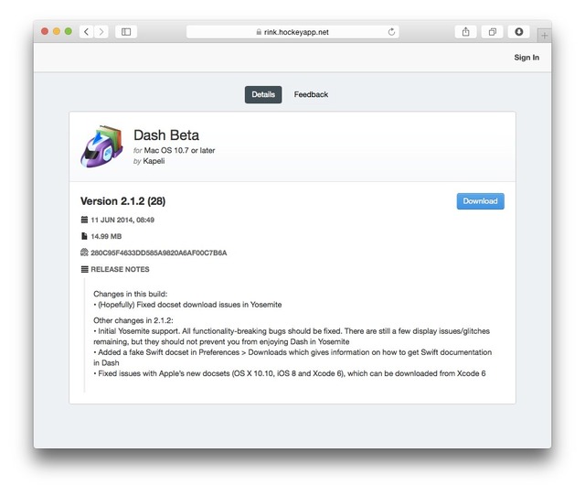
Task: Click the Fixed docset download issues note
Action: point(187,305)
